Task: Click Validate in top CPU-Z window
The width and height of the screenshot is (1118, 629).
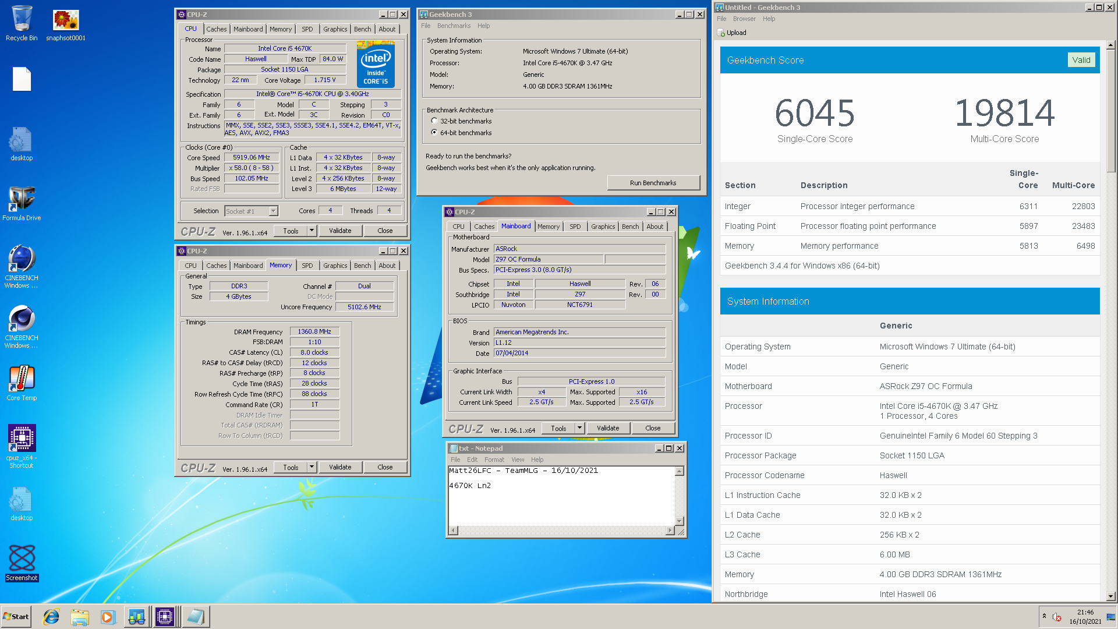Action: pos(340,231)
